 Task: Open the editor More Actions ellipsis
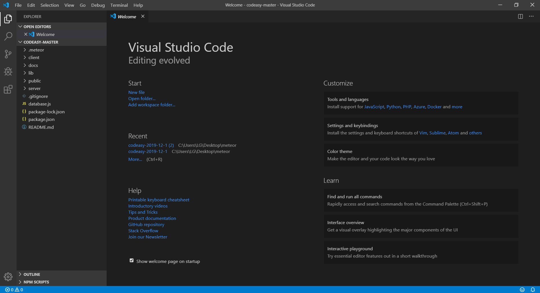(x=531, y=16)
